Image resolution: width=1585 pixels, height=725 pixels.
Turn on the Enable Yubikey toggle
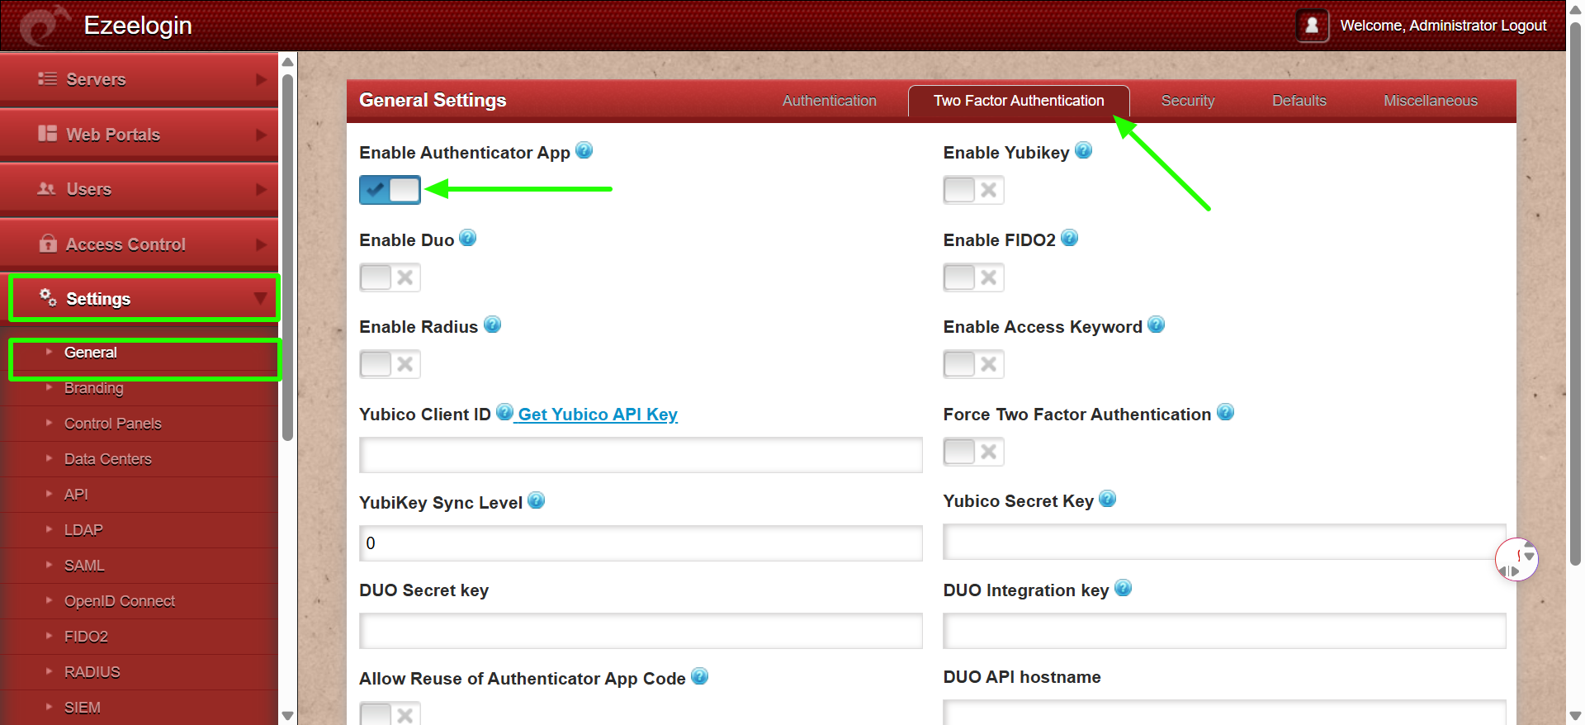coord(973,190)
